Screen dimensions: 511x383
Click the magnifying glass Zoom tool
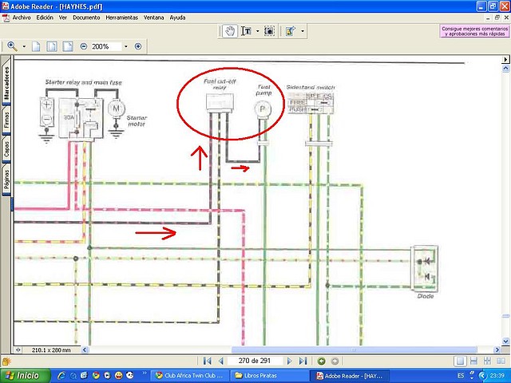[13, 46]
